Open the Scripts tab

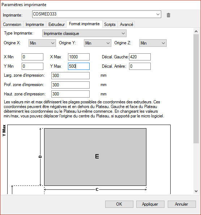[x=110, y=24]
